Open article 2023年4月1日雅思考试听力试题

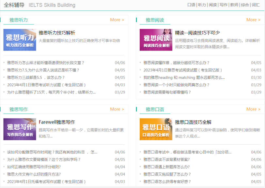[46, 85]
